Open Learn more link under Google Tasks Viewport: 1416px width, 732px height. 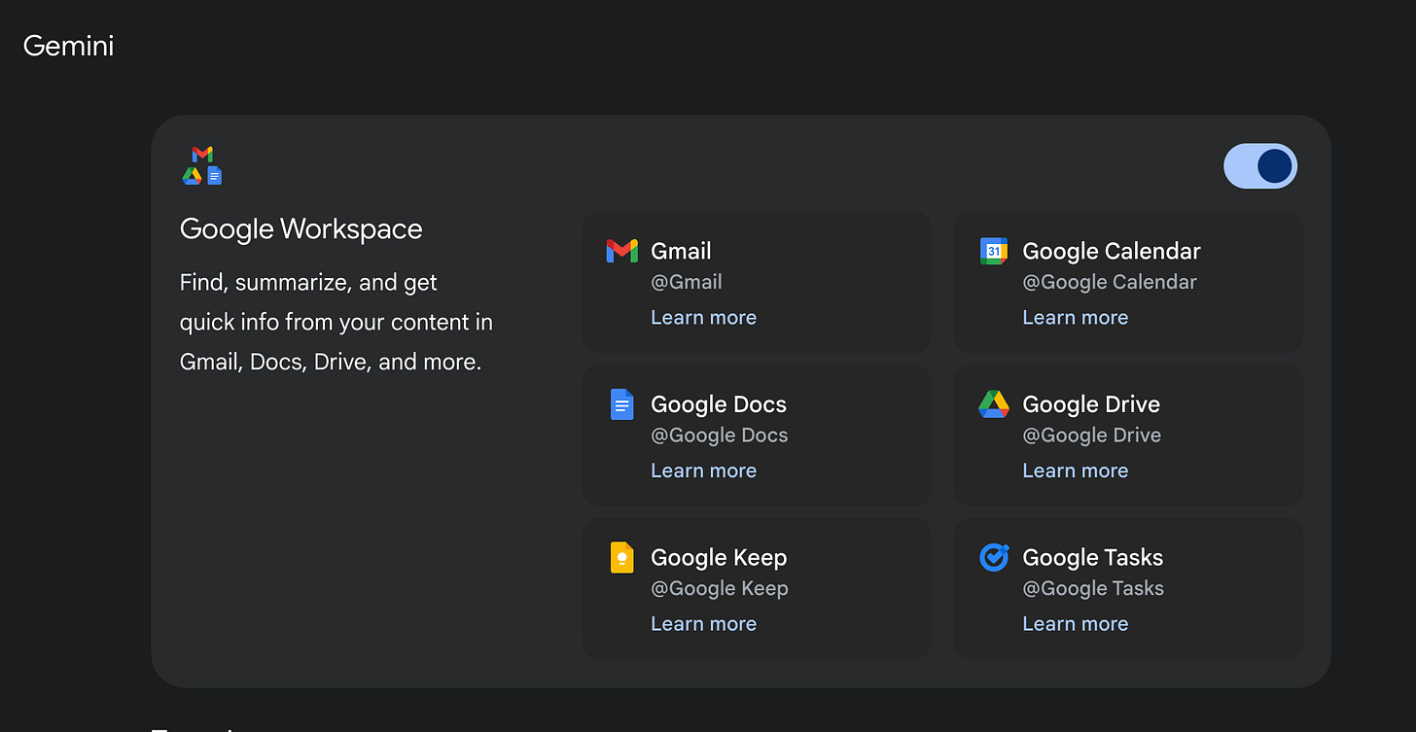[1075, 624]
